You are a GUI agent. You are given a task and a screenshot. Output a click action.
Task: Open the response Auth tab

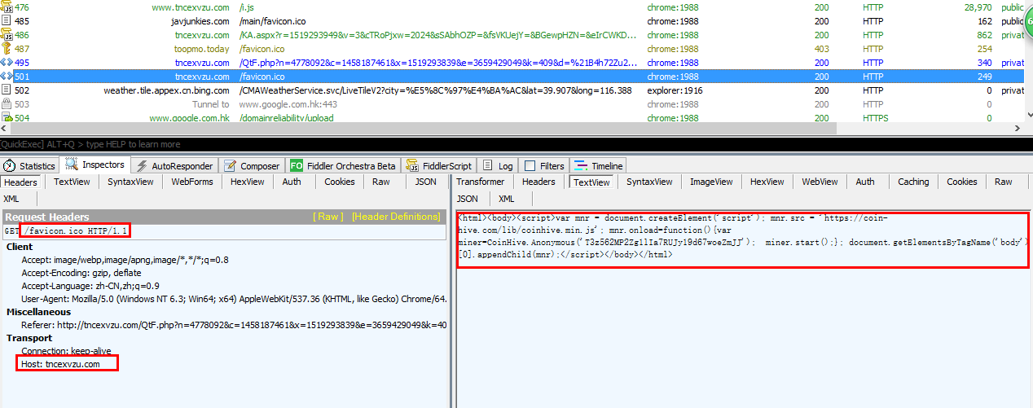coord(865,182)
